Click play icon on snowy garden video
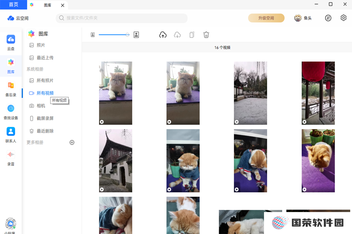 point(237,122)
